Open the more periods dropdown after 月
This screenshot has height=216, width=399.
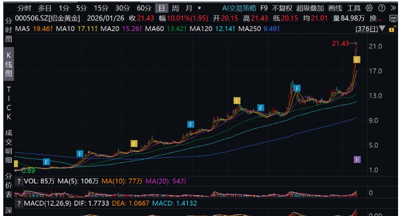pos(200,8)
